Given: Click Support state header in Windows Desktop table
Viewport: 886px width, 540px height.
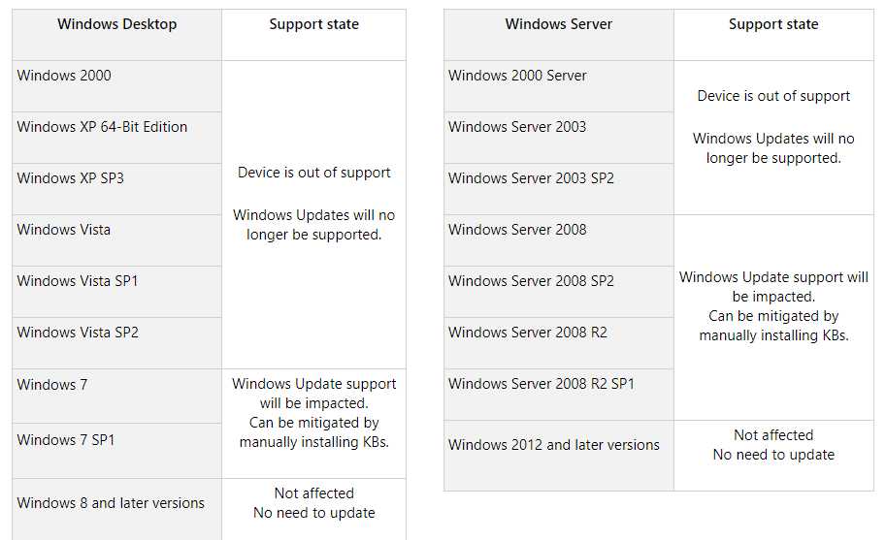Looking at the screenshot, I should click(313, 25).
